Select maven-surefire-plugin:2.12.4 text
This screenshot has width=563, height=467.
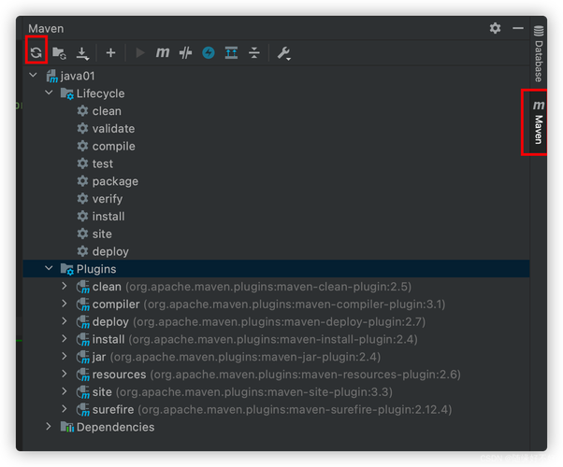click(369, 410)
